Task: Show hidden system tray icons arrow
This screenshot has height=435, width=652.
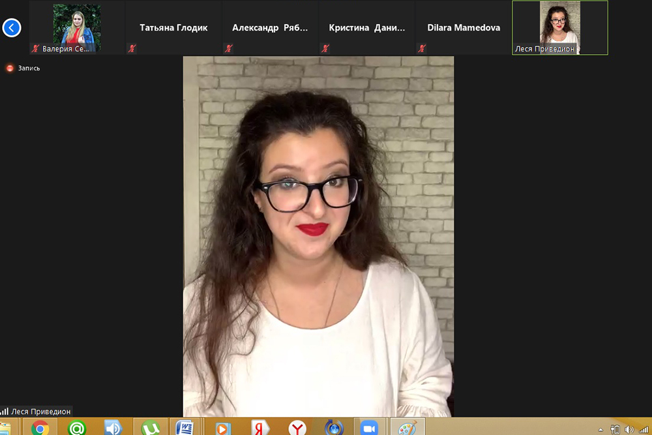Action: [600, 429]
